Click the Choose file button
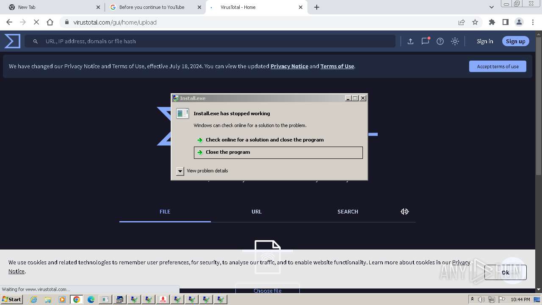 (x=268, y=291)
